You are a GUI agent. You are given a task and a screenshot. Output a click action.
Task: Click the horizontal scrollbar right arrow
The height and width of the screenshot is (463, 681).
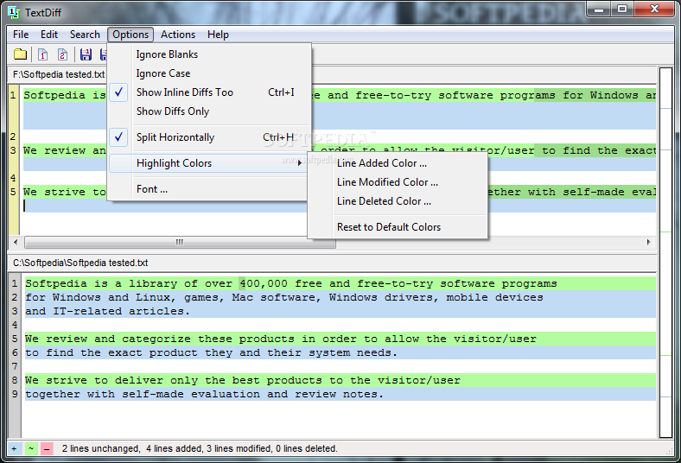(648, 242)
